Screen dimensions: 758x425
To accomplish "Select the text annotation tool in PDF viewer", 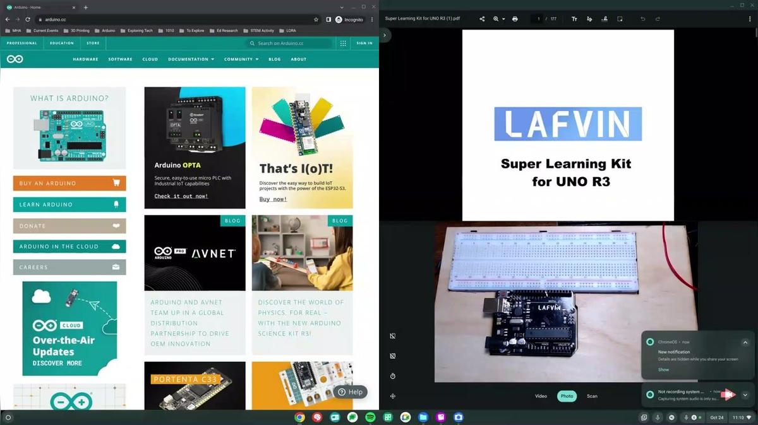I will (x=574, y=19).
